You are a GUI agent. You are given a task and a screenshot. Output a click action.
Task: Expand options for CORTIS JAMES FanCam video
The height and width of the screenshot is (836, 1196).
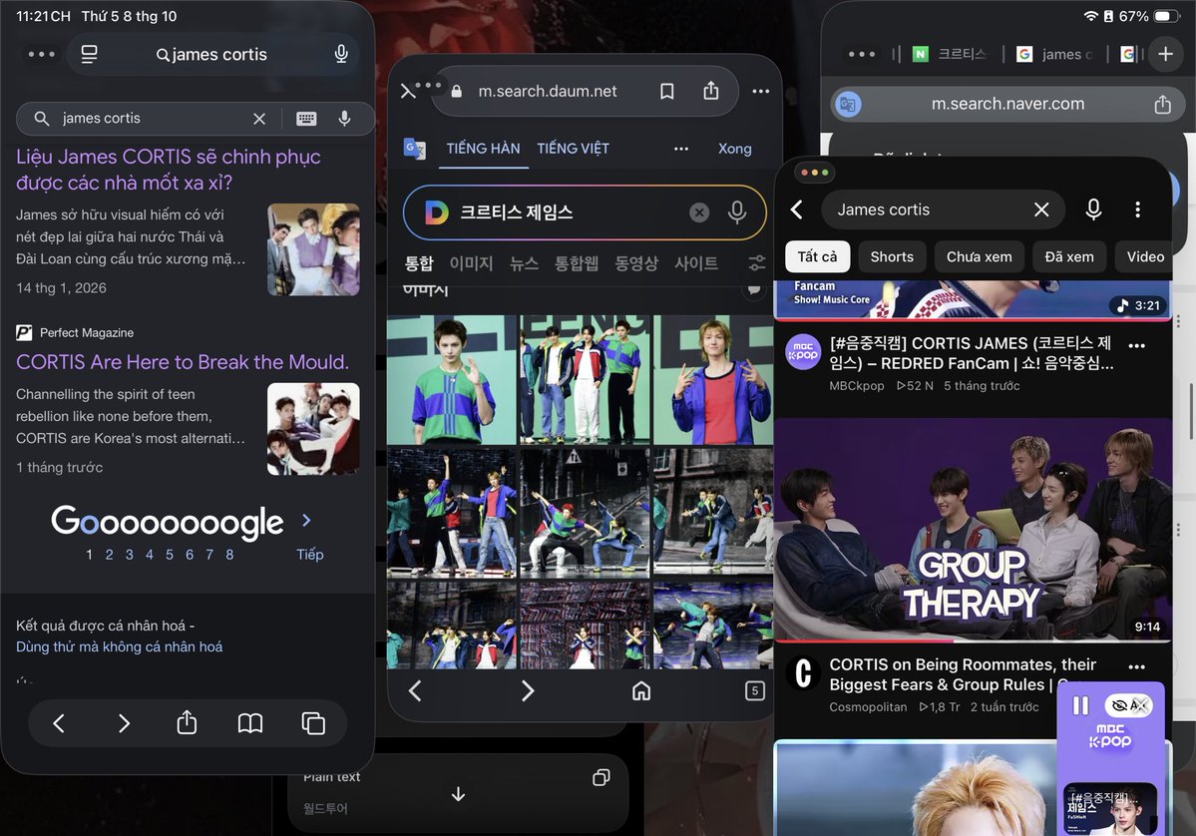coord(1136,345)
